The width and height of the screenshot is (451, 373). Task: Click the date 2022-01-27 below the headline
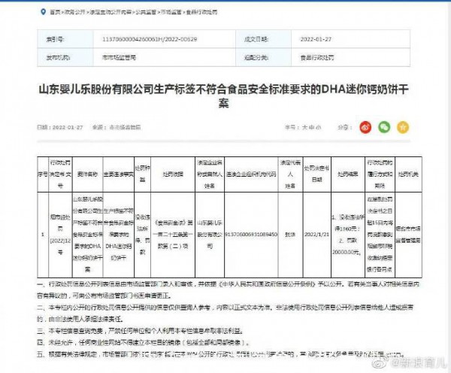pyautogui.click(x=68, y=127)
